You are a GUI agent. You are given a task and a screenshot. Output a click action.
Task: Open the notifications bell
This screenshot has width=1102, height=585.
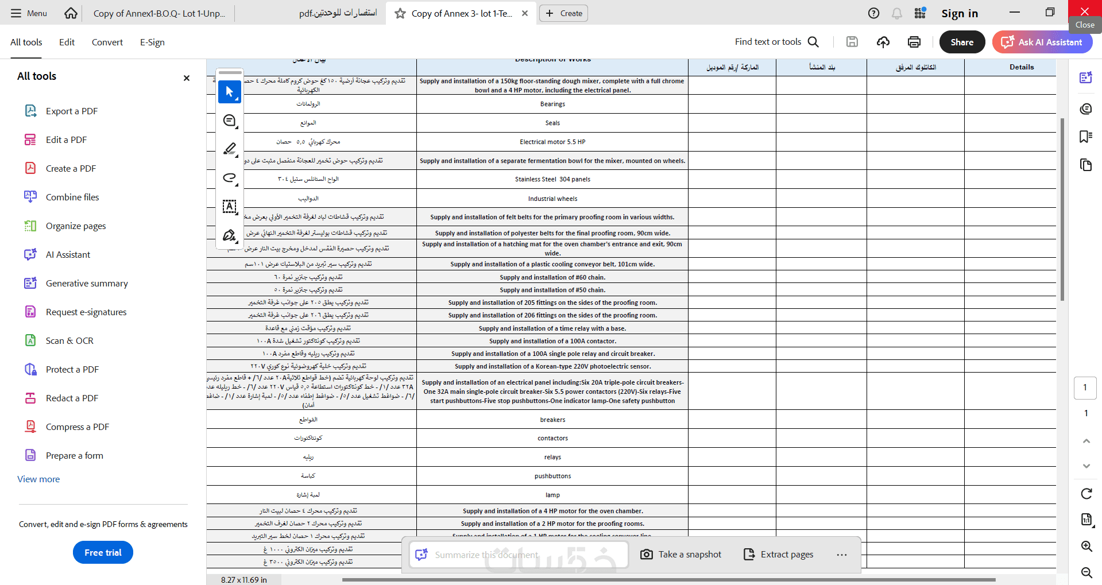coord(897,13)
